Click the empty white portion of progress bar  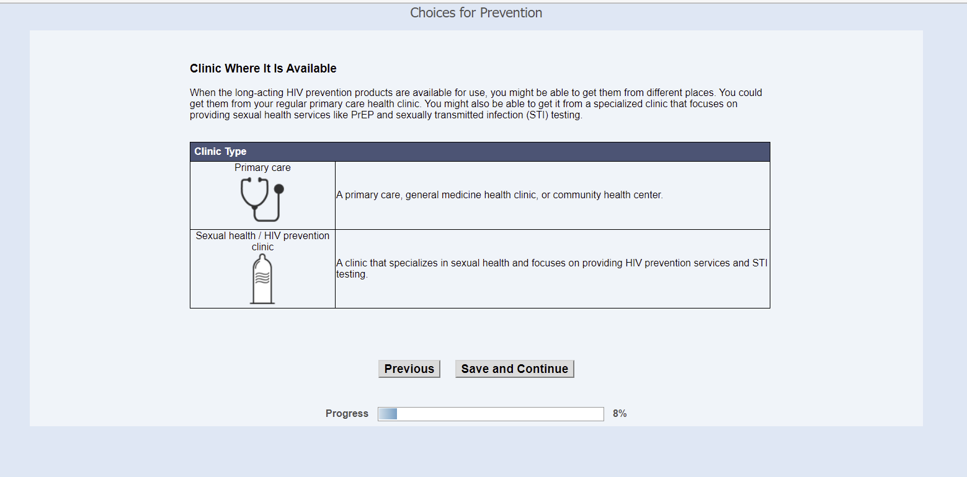(x=499, y=414)
